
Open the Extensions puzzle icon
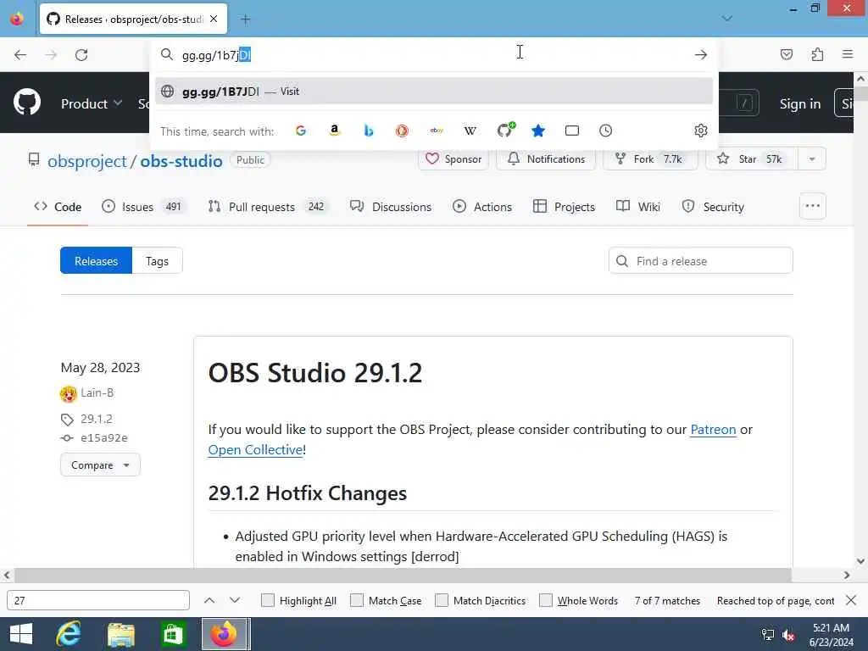[x=818, y=54]
